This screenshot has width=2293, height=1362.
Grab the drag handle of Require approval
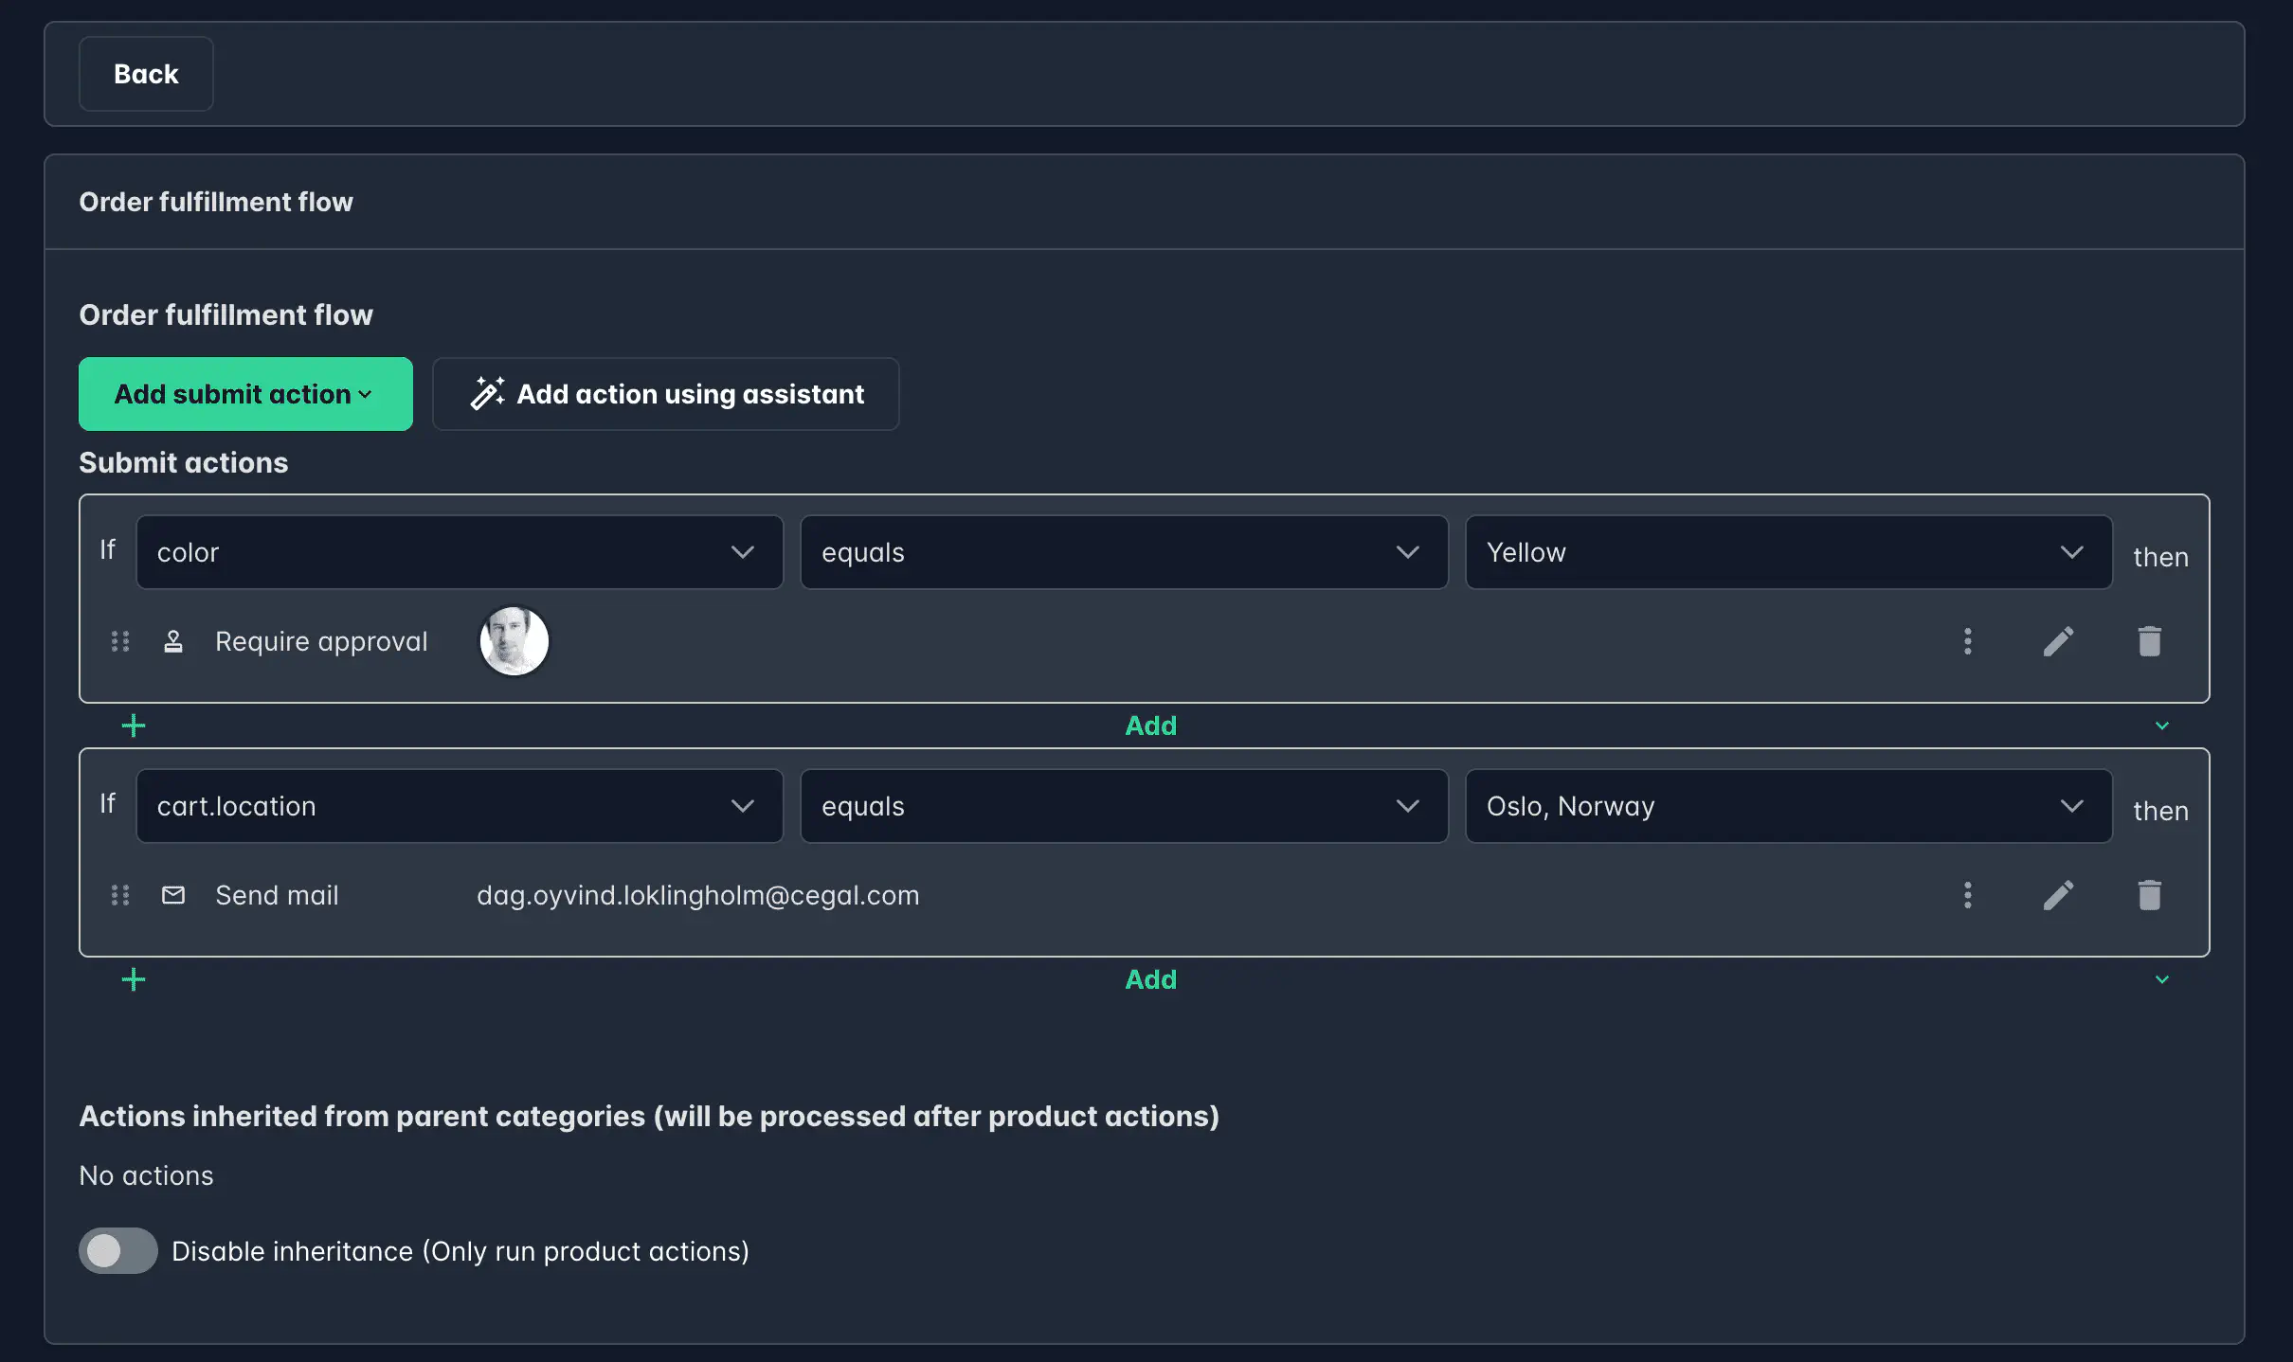pos(120,641)
